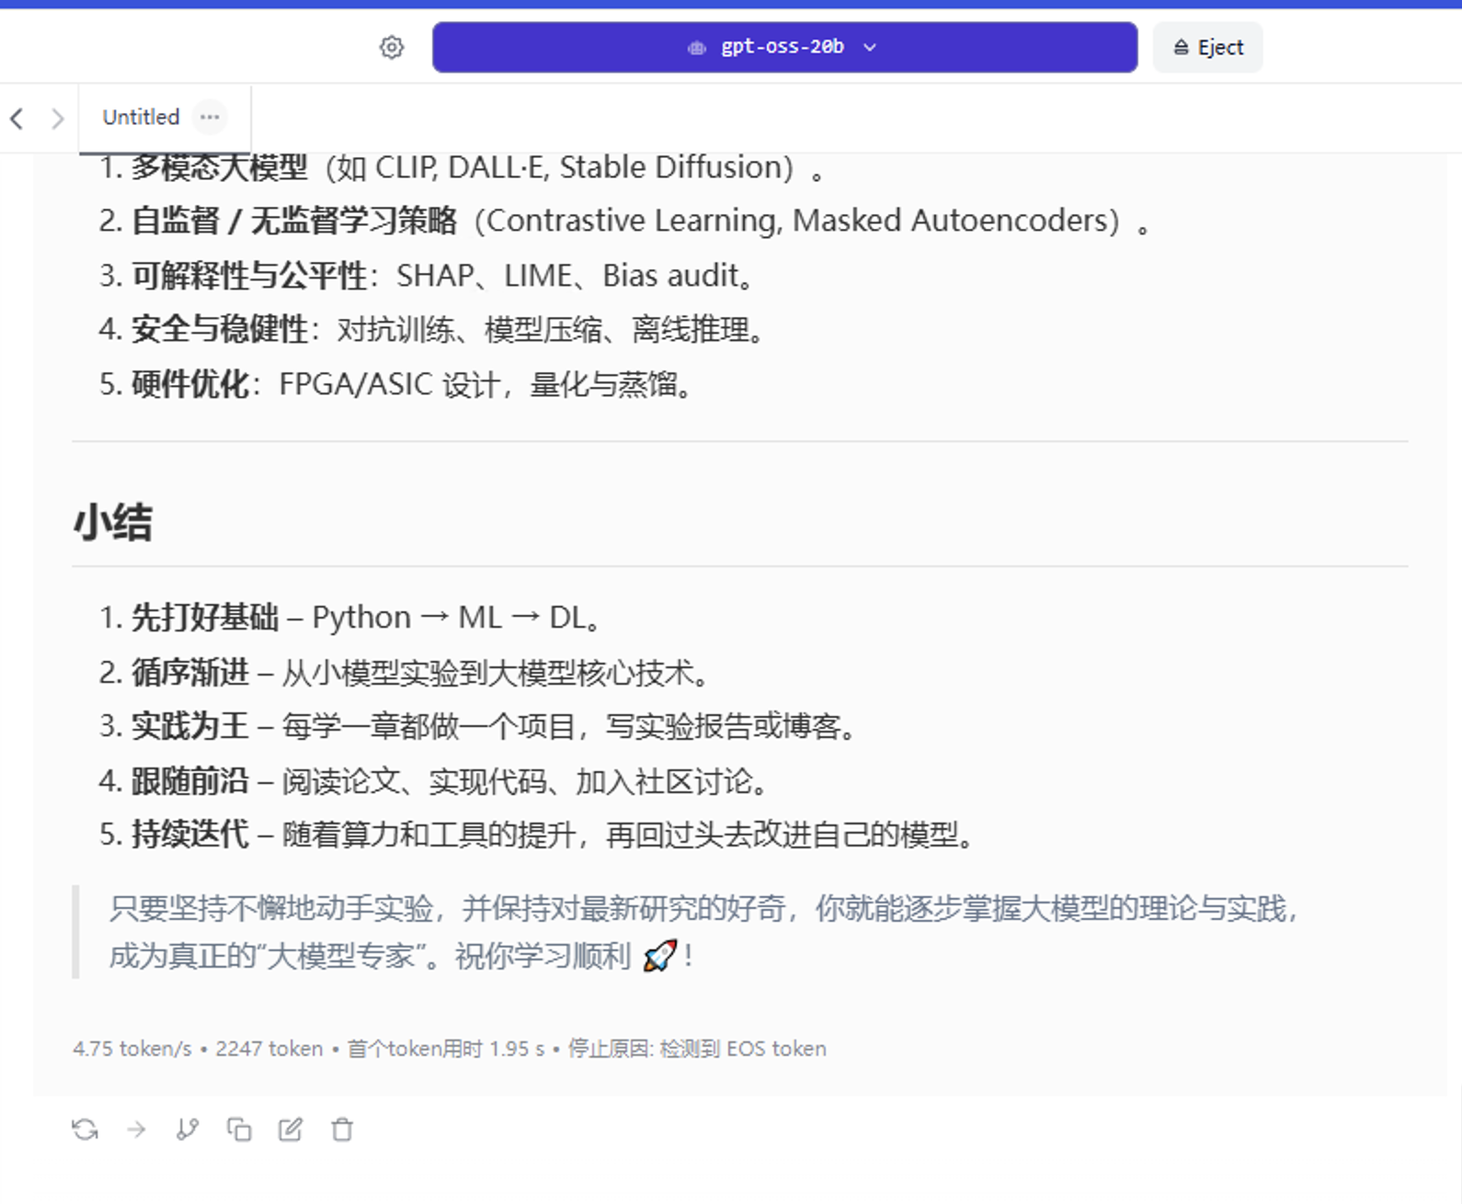Viewport: 1462px width, 1204px height.
Task: Branch the conversation using the fork icon
Action: coord(188,1130)
